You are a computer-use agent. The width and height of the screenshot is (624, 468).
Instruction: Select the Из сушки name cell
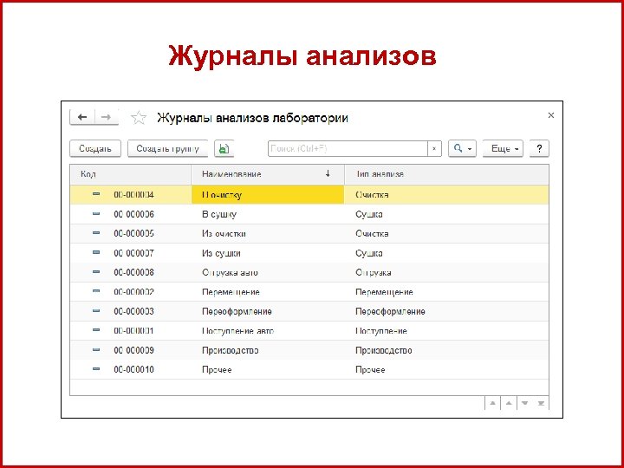click(268, 253)
